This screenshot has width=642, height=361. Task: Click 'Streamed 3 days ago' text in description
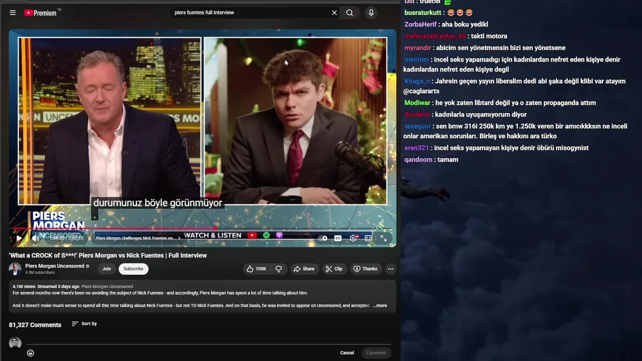pos(58,287)
